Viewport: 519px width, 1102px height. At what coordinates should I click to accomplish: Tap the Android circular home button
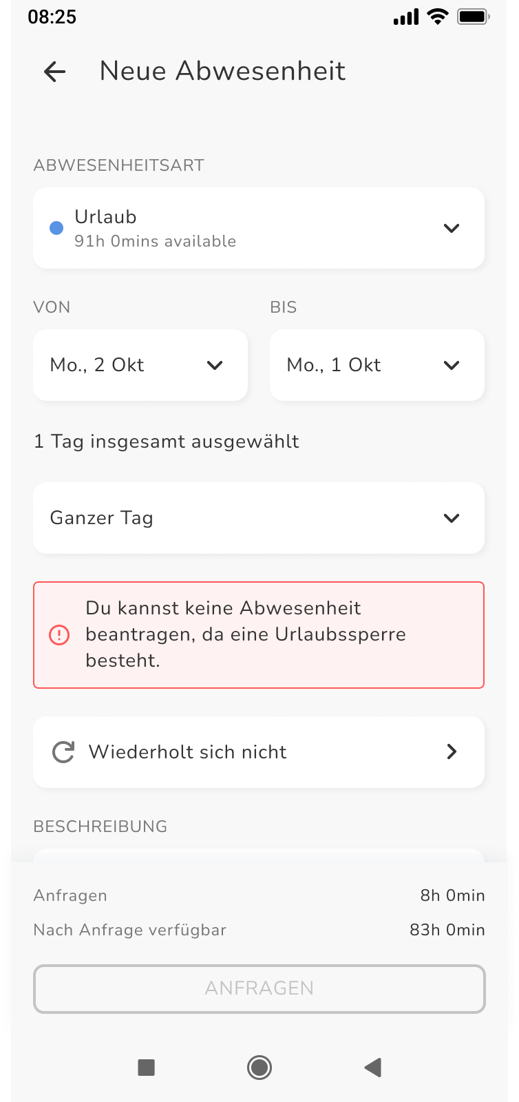(x=259, y=1068)
